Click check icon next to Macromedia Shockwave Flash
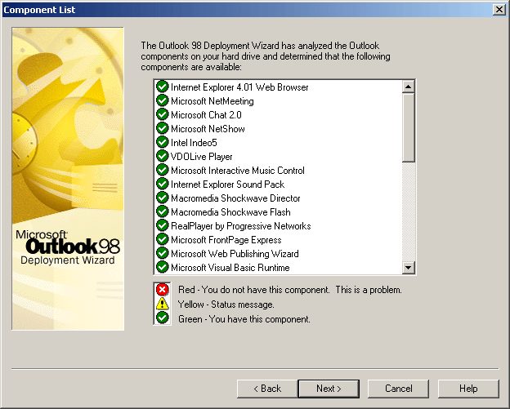This screenshot has height=409, width=510. [x=162, y=211]
